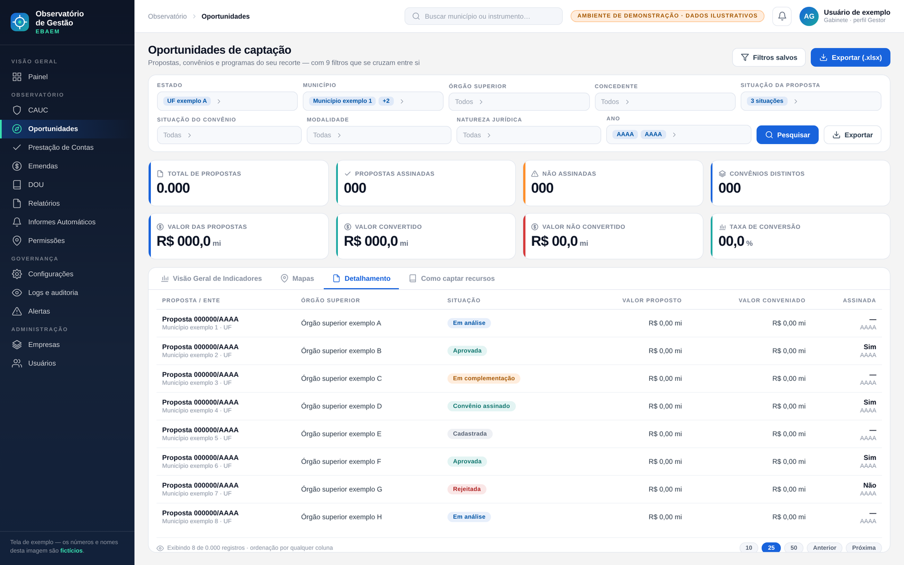Expand the Estado filter dropdown
The height and width of the screenshot is (565, 904).
click(227, 101)
